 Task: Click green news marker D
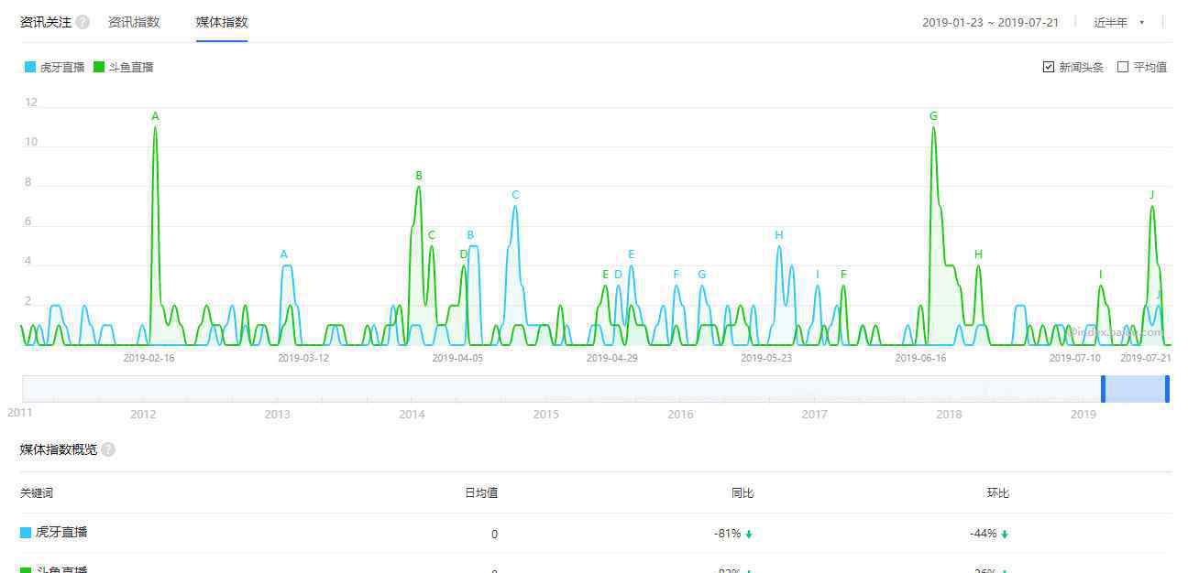(463, 254)
